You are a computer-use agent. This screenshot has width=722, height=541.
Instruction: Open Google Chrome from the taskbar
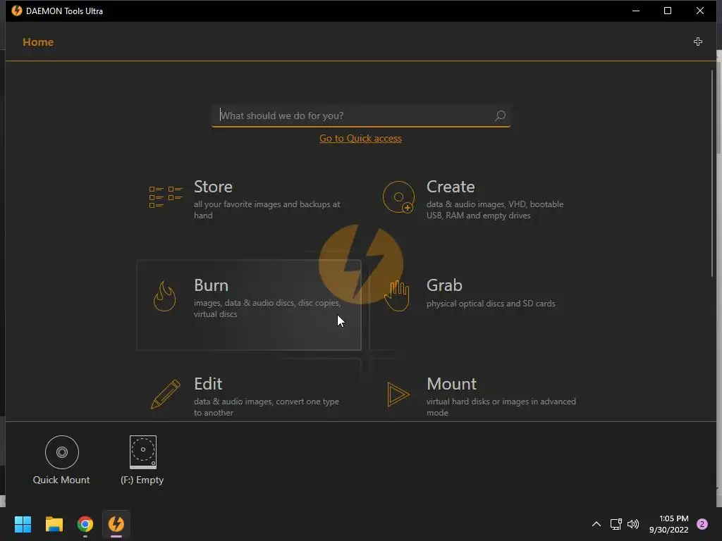85,524
